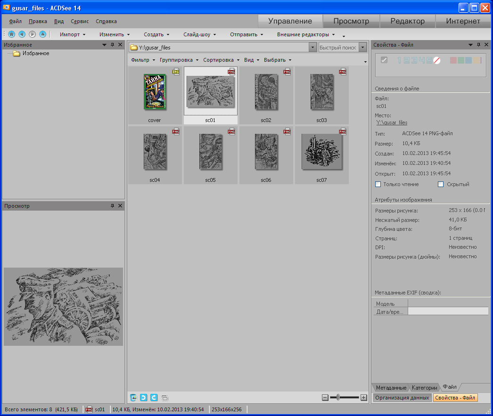Clear the rating with the red slash icon

pos(436,60)
